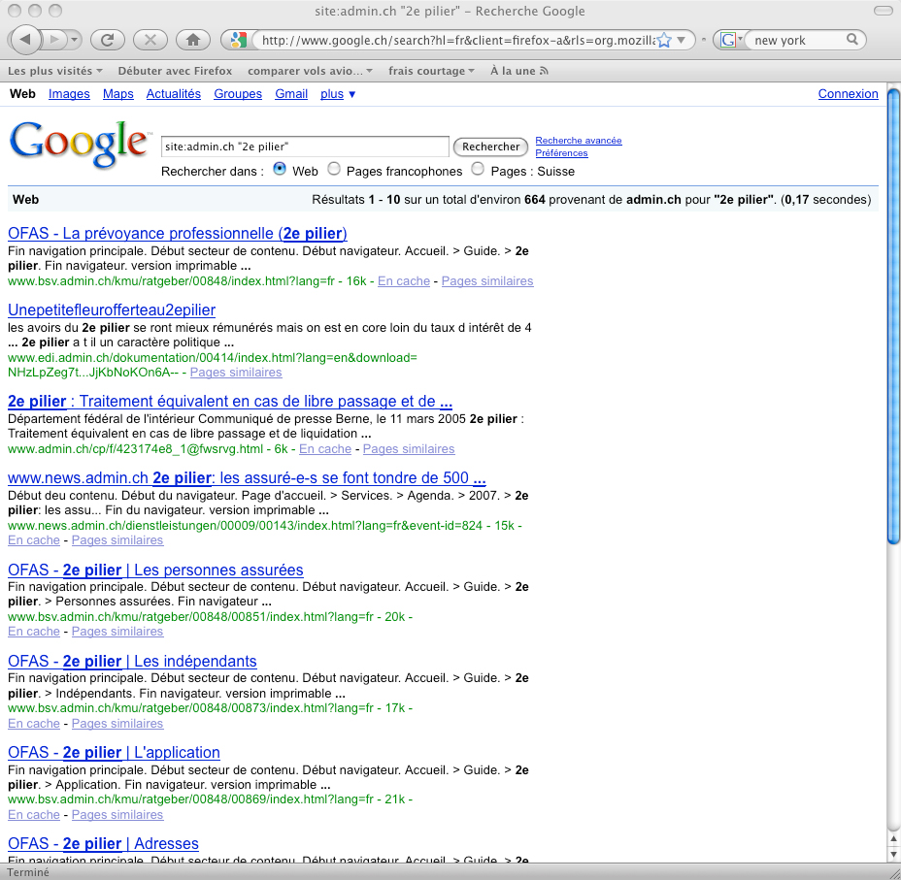Open OFAS 2e pilier Les indépendants result

pyautogui.click(x=132, y=661)
